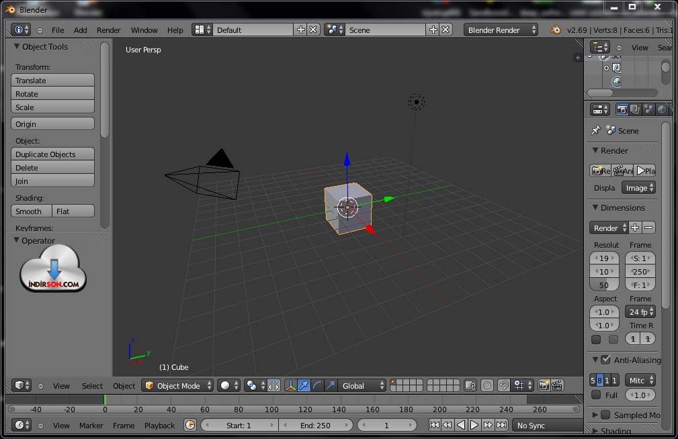Open the Properties editor type selector
The height and width of the screenshot is (439, 678).
pyautogui.click(x=600, y=109)
